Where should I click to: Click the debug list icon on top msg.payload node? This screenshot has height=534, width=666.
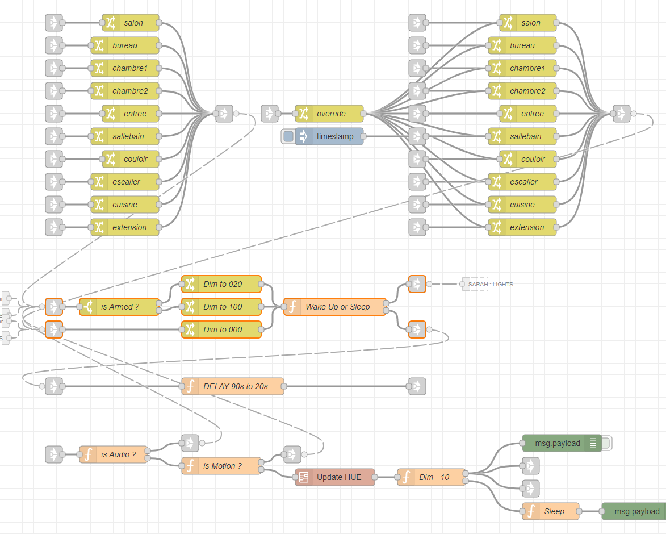click(x=593, y=443)
